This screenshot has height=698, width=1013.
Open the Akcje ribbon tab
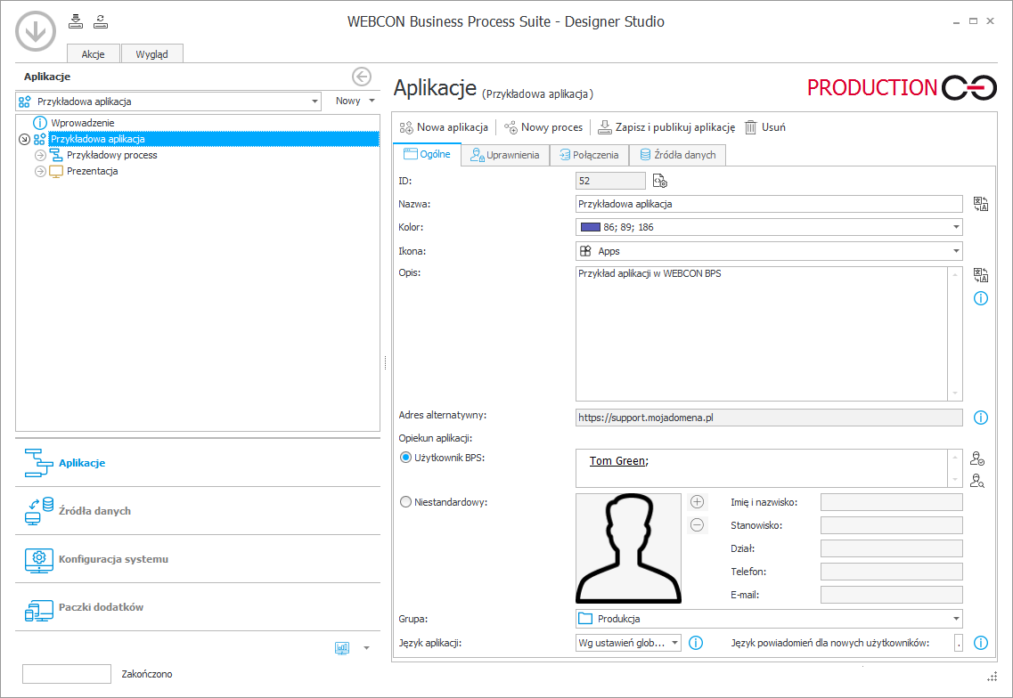(93, 54)
